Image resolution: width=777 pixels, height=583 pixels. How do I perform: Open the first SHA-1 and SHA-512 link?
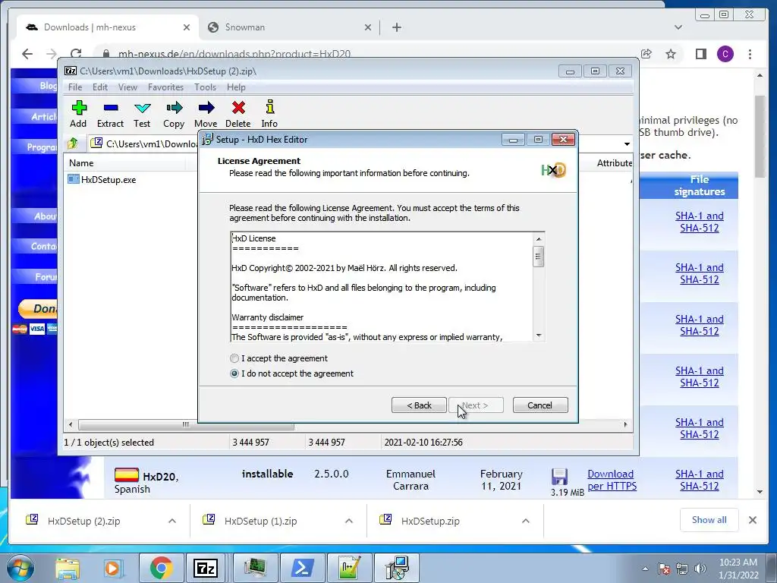(699, 222)
